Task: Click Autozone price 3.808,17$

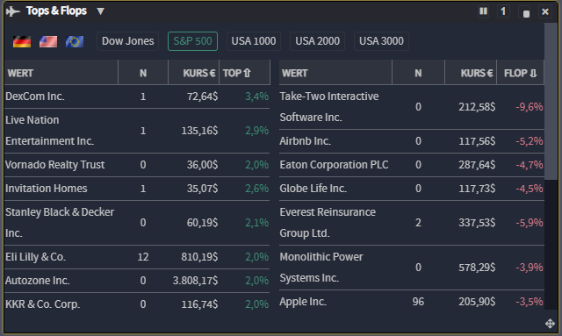Action: point(195,281)
